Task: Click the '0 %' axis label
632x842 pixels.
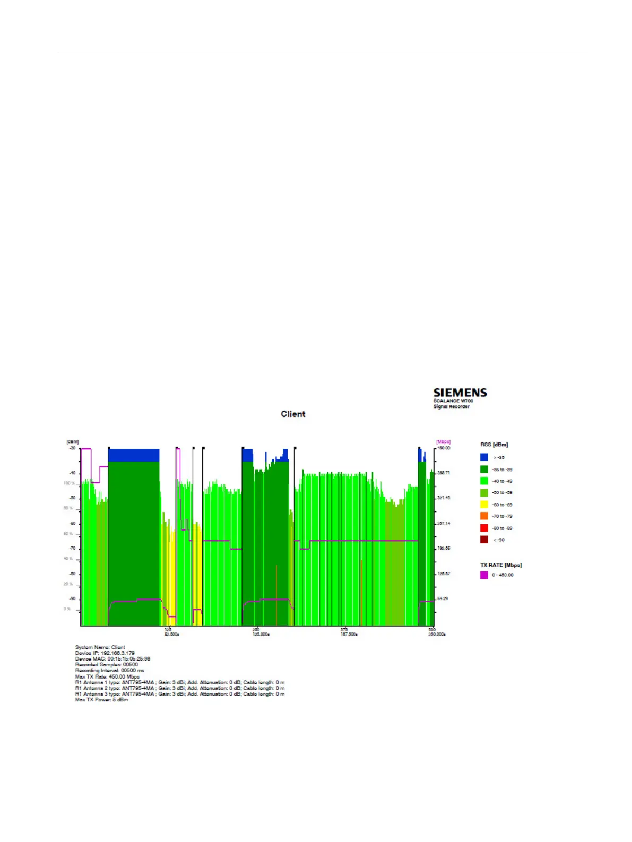Action: click(x=67, y=609)
